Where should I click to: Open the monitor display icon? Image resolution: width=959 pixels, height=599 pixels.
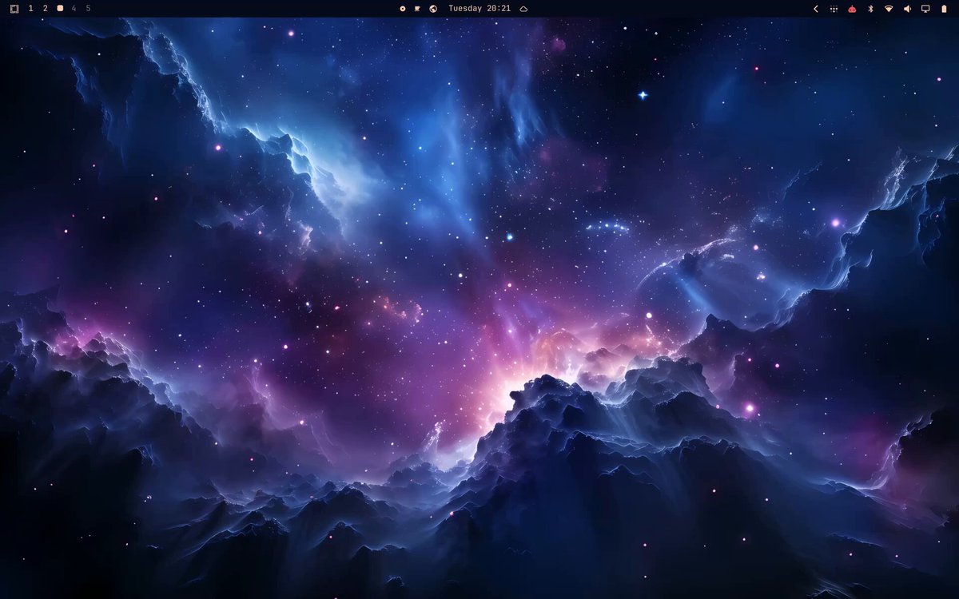pos(925,9)
